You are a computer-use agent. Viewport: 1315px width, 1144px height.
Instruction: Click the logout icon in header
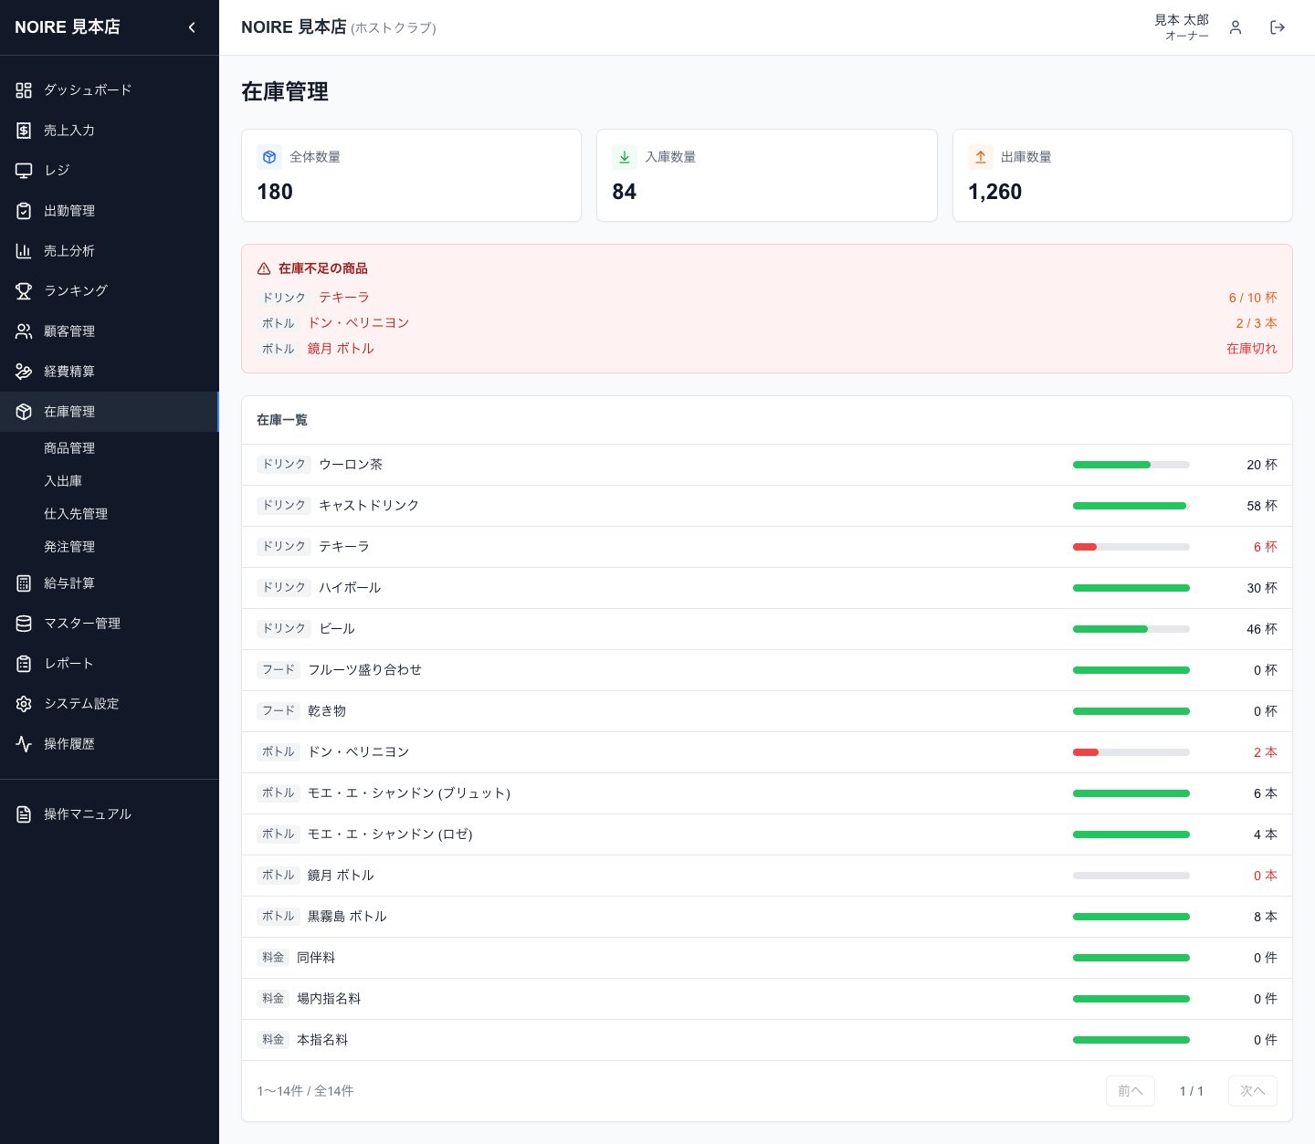1278,27
